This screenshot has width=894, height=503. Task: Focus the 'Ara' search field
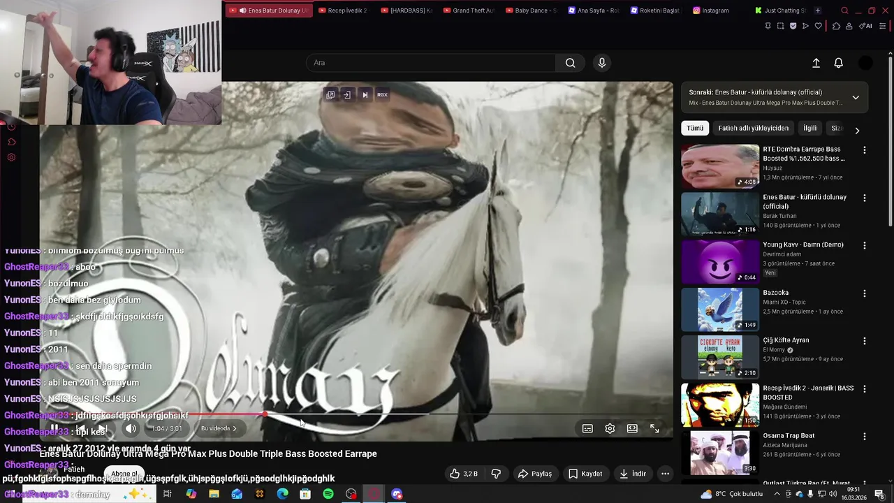[x=431, y=63]
